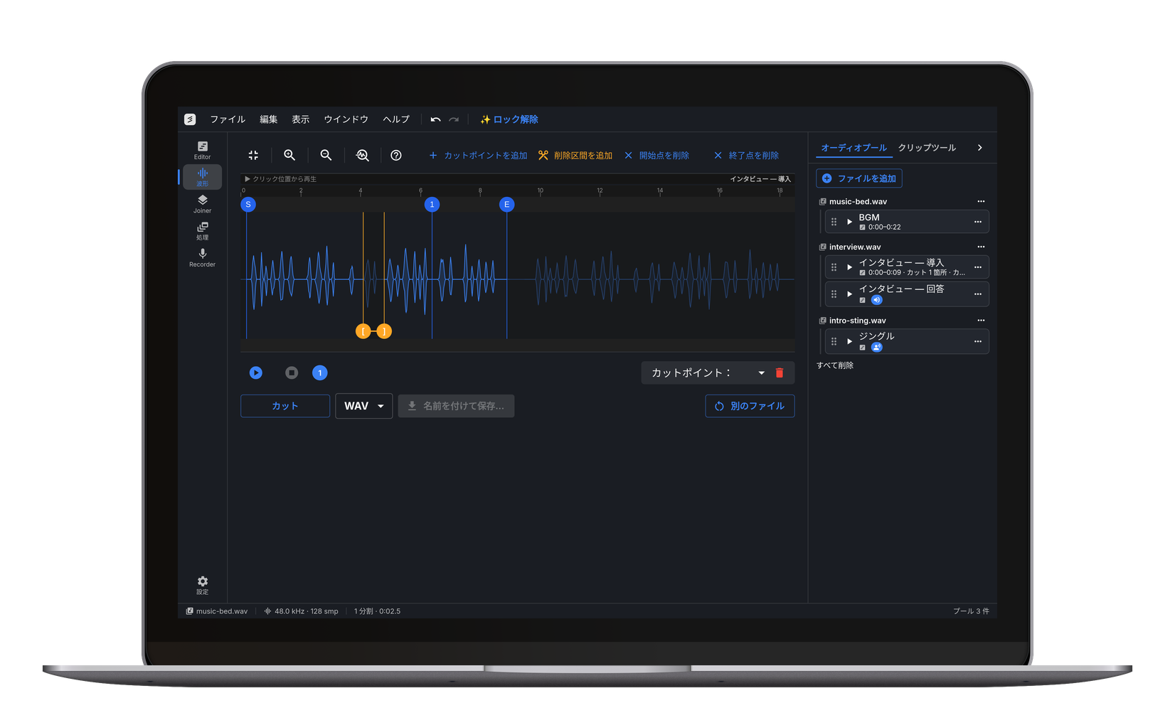The height and width of the screenshot is (725, 1175).
Task: Play the ジングル clip
Action: coord(849,341)
